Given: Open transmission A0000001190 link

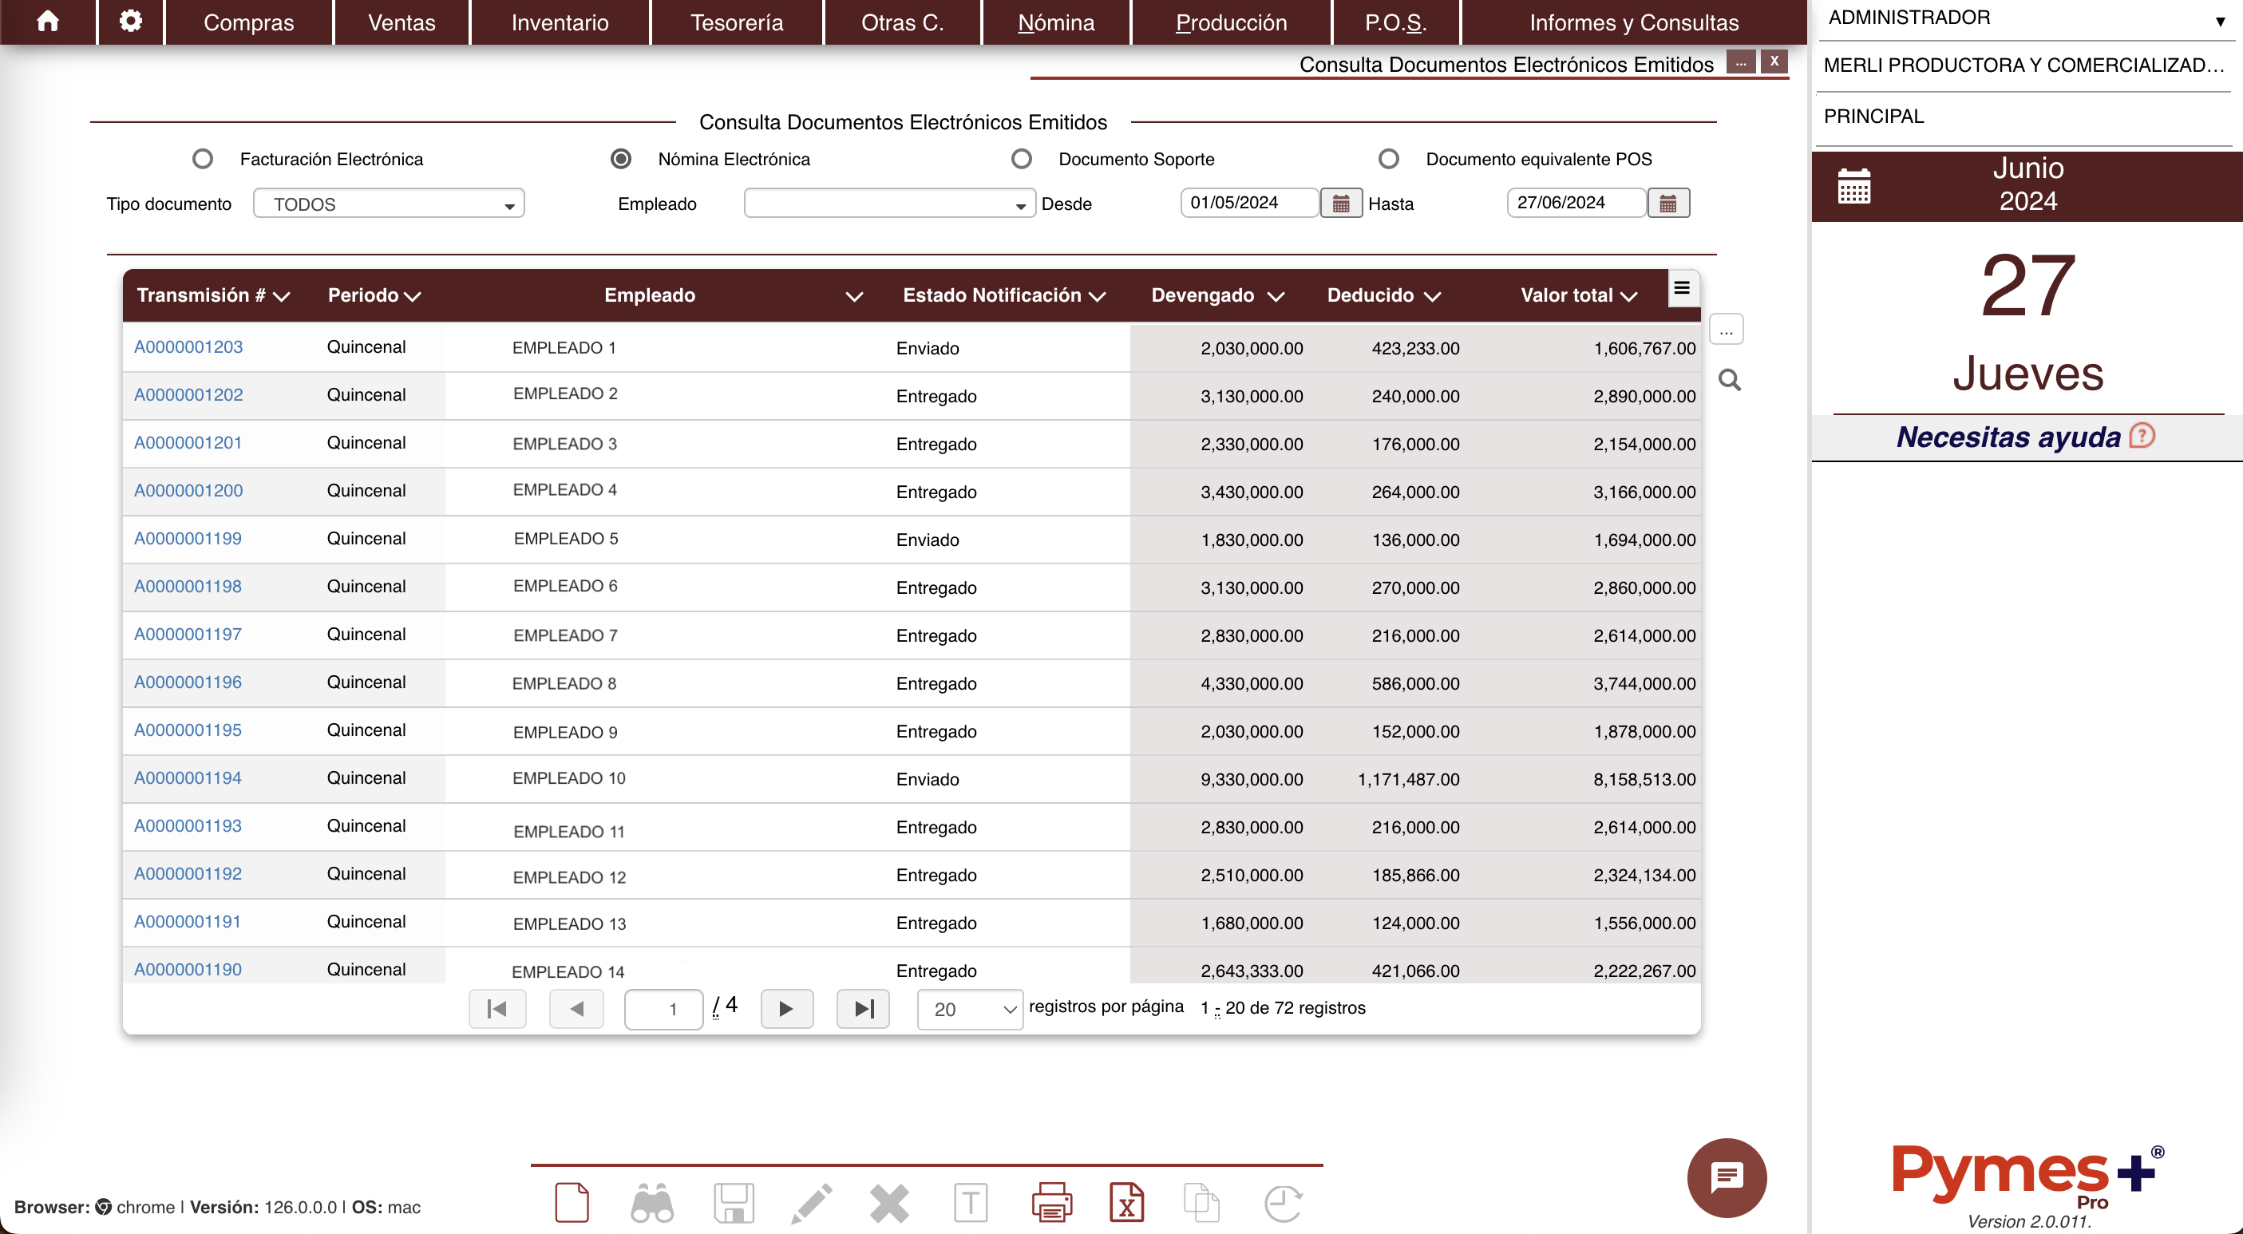Looking at the screenshot, I should pyautogui.click(x=188, y=969).
